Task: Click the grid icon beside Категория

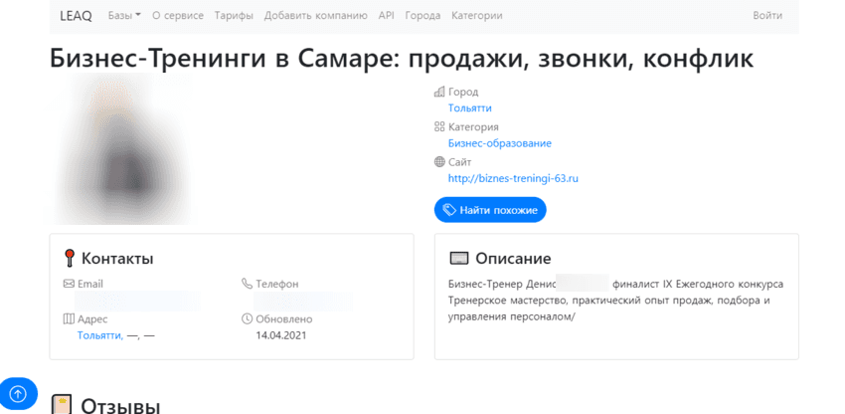Action: 439,126
